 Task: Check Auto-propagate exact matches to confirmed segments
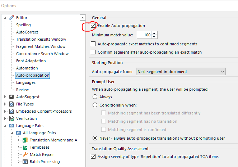tap(93, 44)
